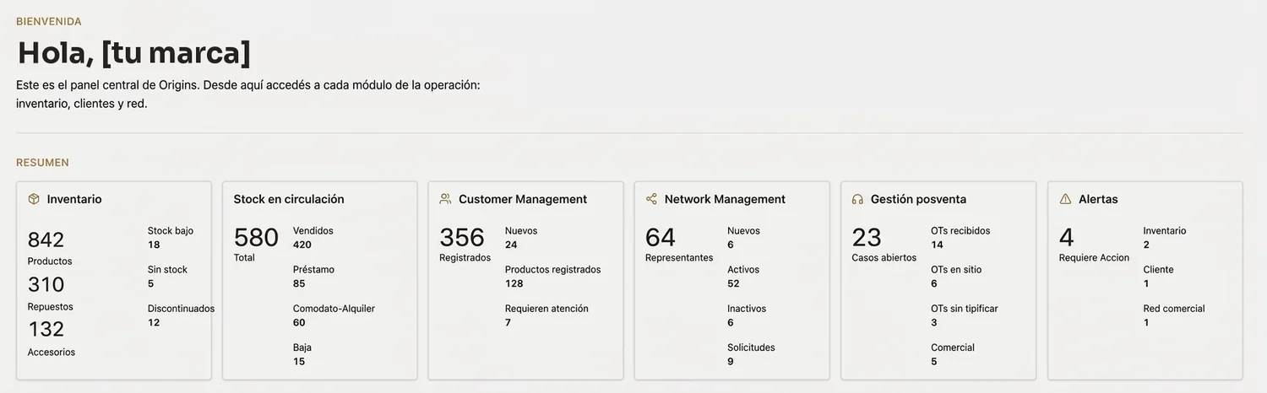
Task: Click the Hola, [tu marca] heading
Action: click(x=134, y=53)
